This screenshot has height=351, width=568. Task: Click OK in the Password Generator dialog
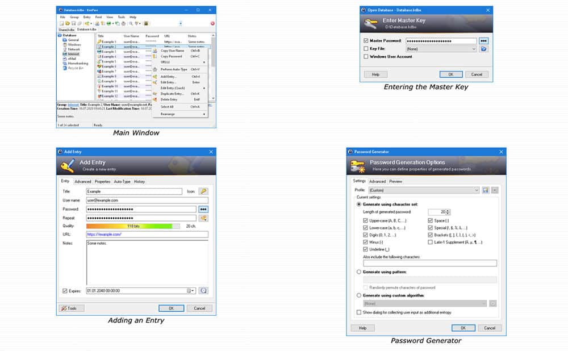(x=463, y=328)
